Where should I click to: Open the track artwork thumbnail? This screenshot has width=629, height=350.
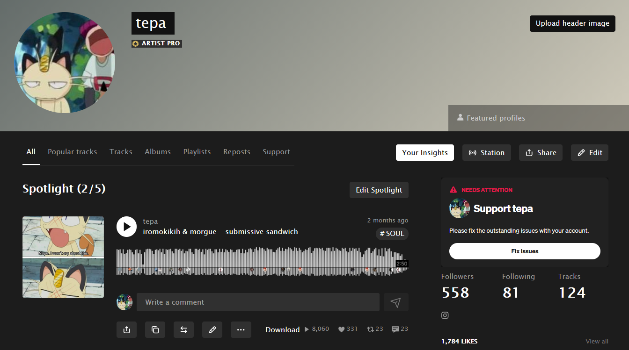pos(63,257)
